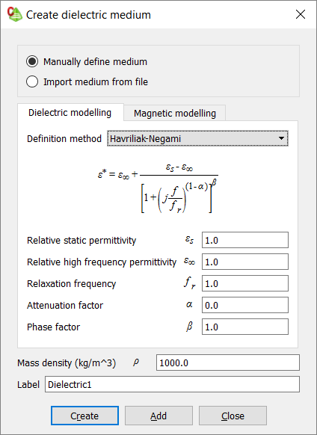
Task: Click the CADFEKO app icon in title bar
Action: coord(15,14)
